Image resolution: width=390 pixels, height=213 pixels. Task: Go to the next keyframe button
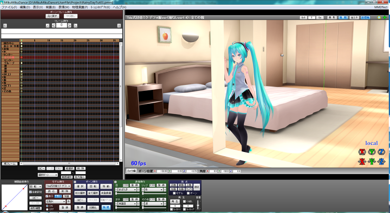pos(75,25)
